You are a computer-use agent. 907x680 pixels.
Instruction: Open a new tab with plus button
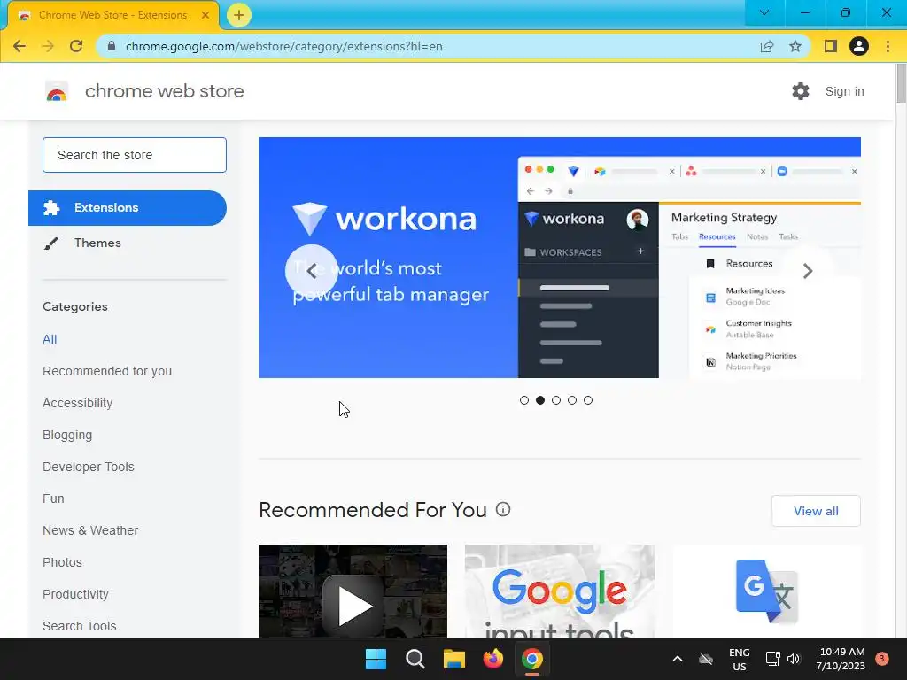point(239,15)
